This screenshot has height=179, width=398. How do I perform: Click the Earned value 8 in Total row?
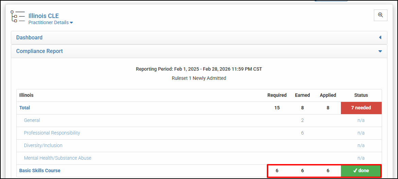[x=302, y=108]
